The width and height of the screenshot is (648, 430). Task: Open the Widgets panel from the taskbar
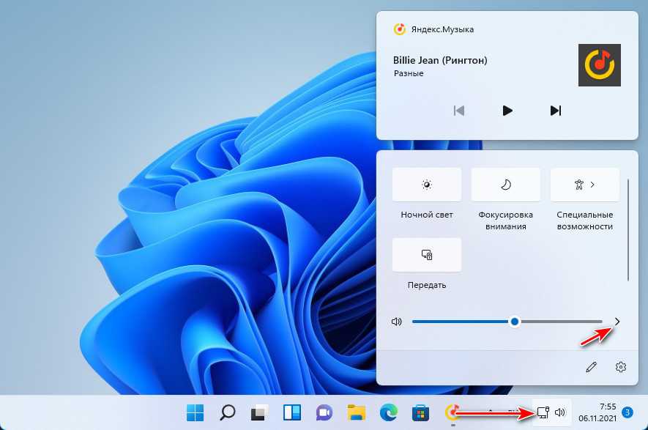point(292,413)
